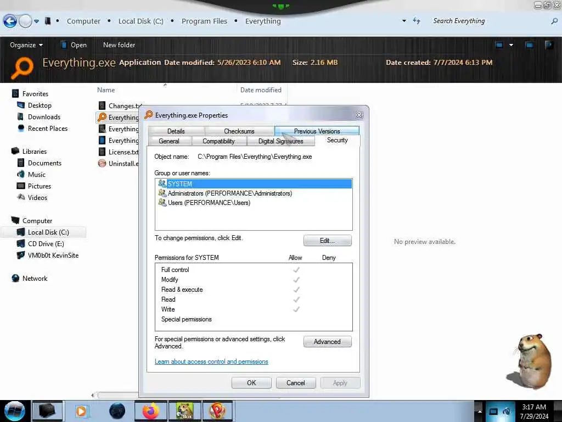Click the refresh icon in address bar

pyautogui.click(x=417, y=21)
